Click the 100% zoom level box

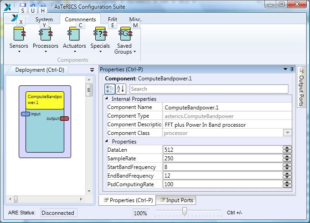pos(140,213)
